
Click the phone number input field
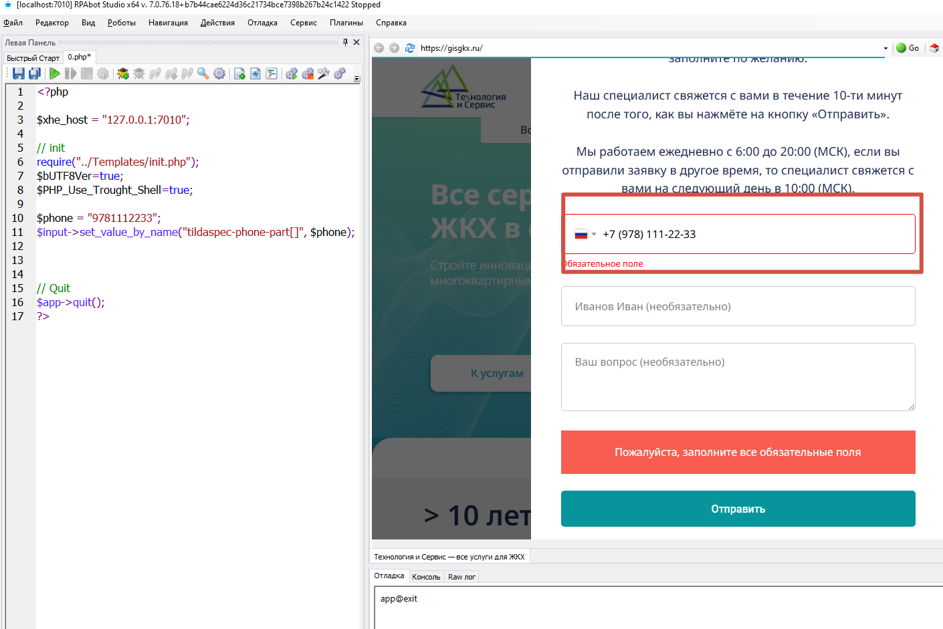point(738,234)
